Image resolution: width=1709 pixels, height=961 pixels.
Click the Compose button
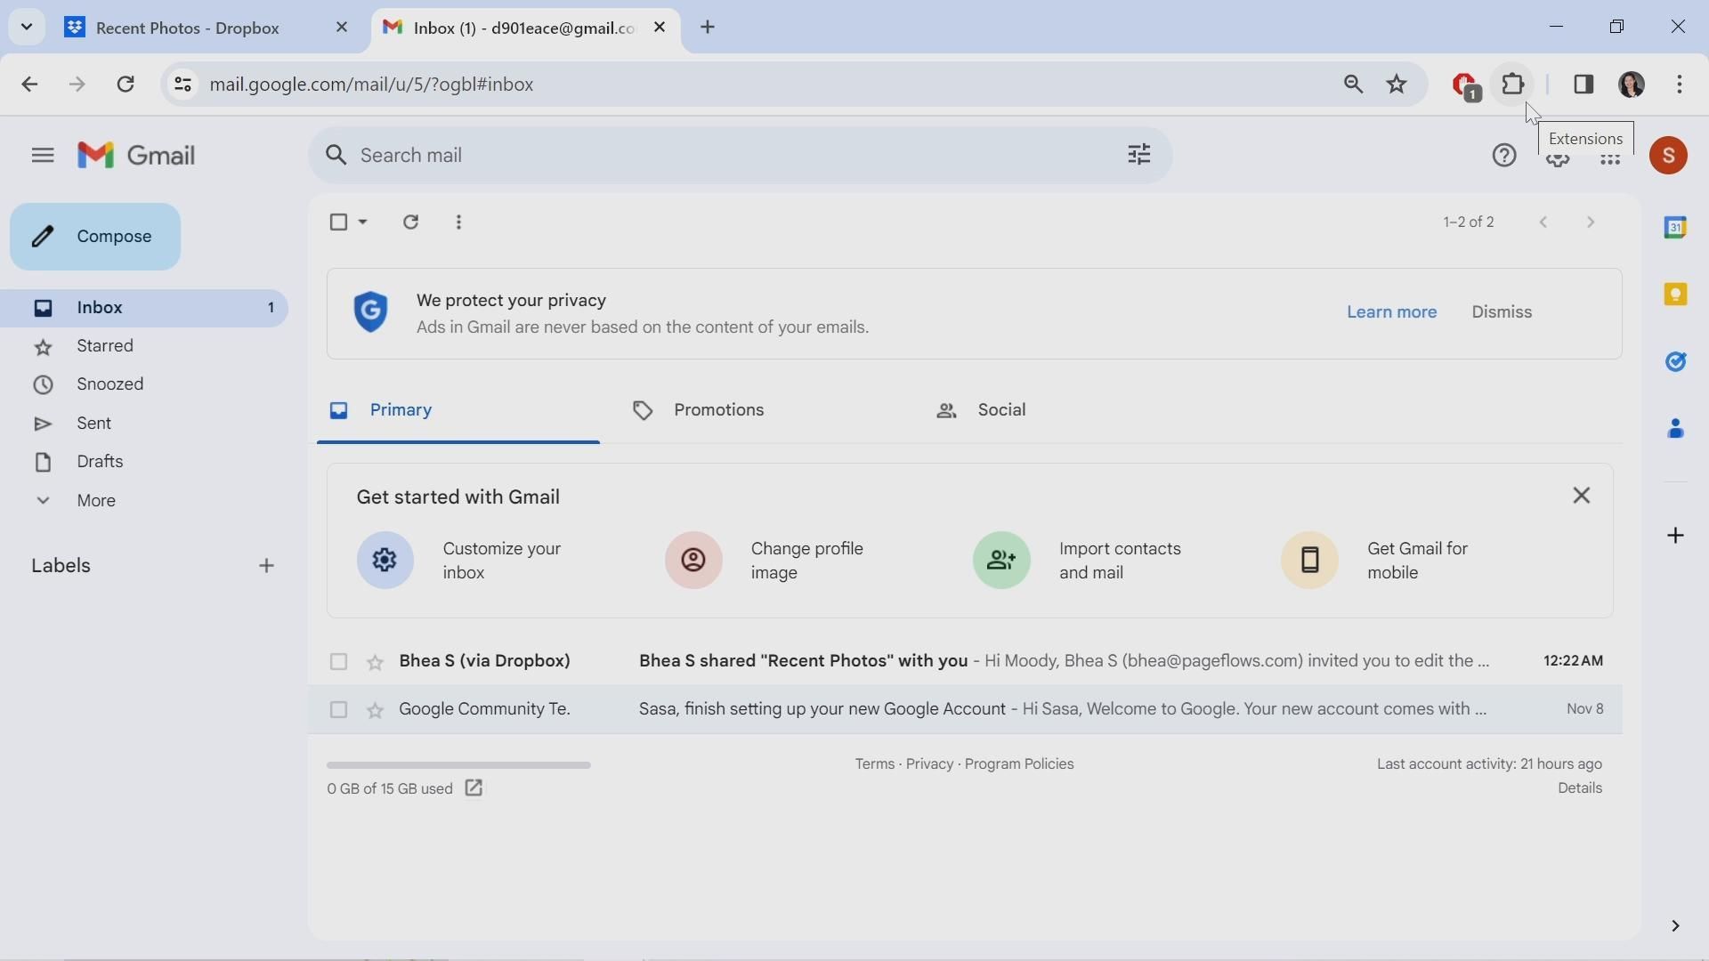[x=95, y=237]
